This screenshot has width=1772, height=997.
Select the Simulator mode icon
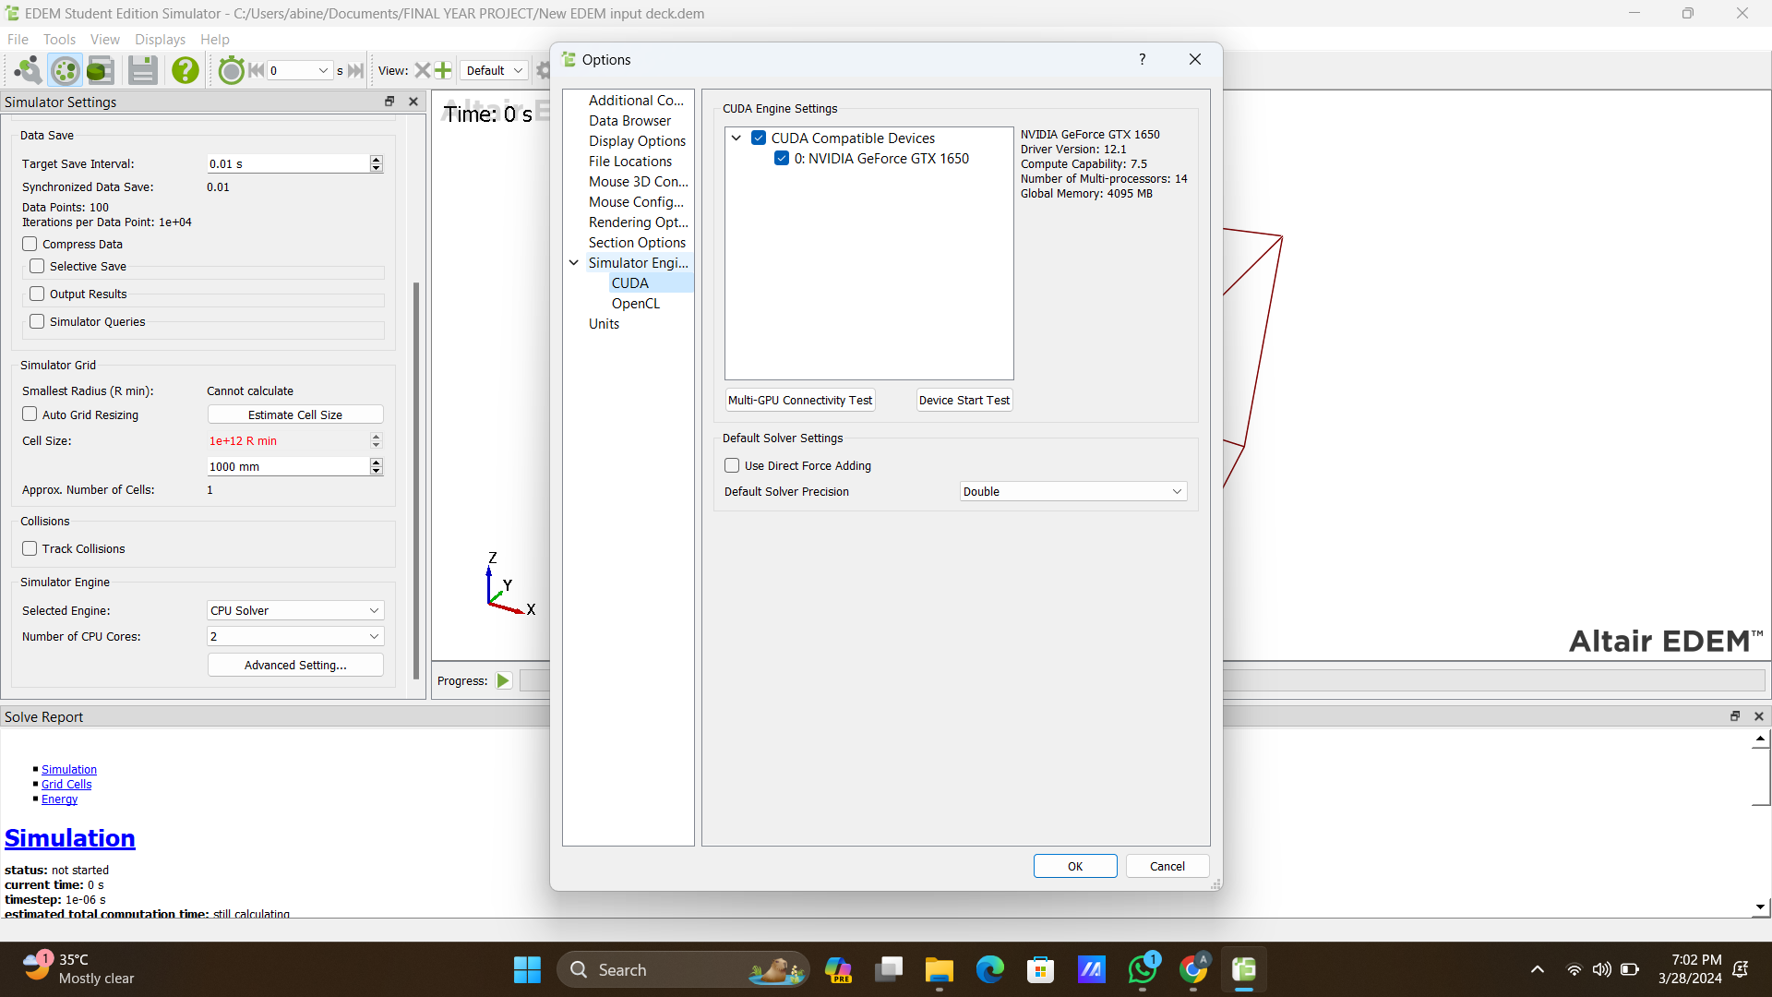click(x=65, y=70)
